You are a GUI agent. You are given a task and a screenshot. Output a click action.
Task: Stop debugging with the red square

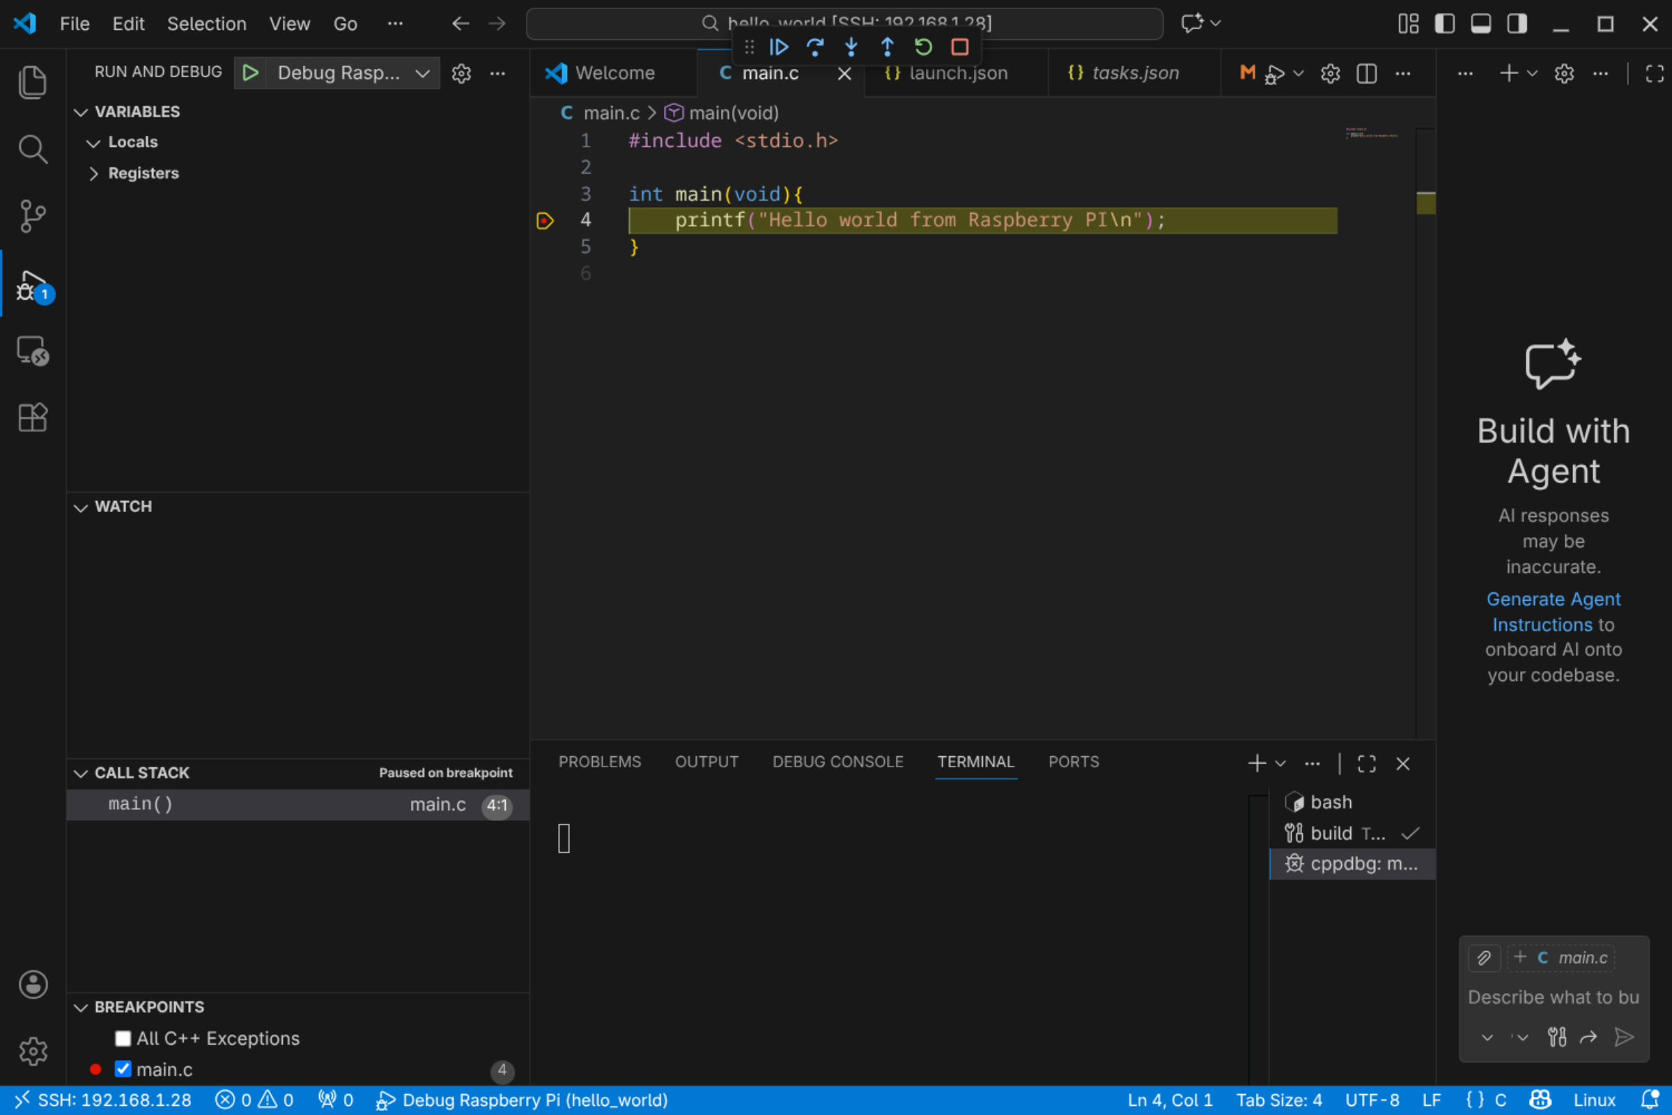(960, 47)
